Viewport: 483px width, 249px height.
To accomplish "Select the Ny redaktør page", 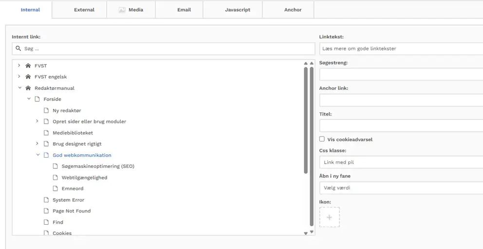I will (x=67, y=110).
